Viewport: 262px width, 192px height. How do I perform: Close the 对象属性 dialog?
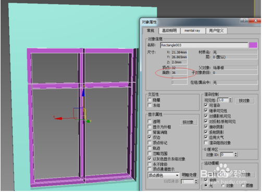[255, 21]
